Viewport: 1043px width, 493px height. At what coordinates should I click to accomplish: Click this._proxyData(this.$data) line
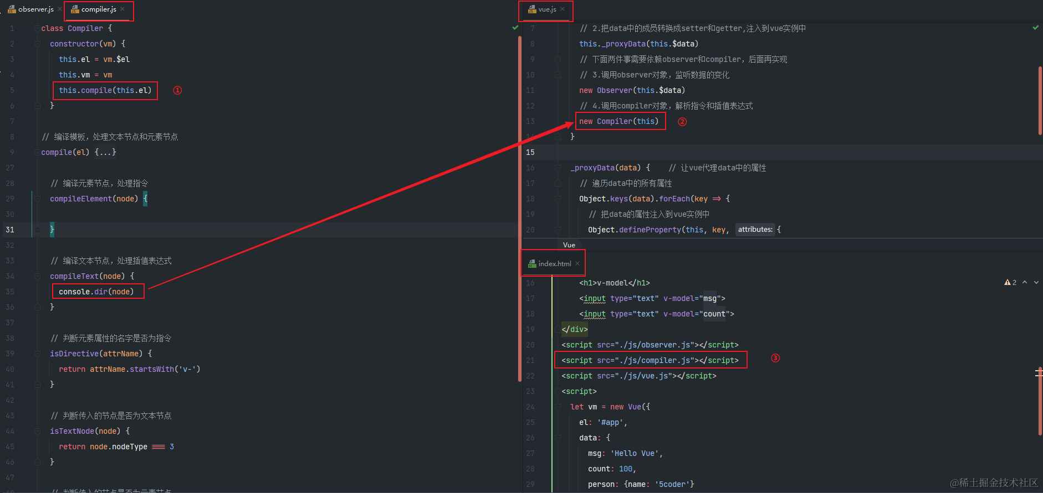pos(639,44)
